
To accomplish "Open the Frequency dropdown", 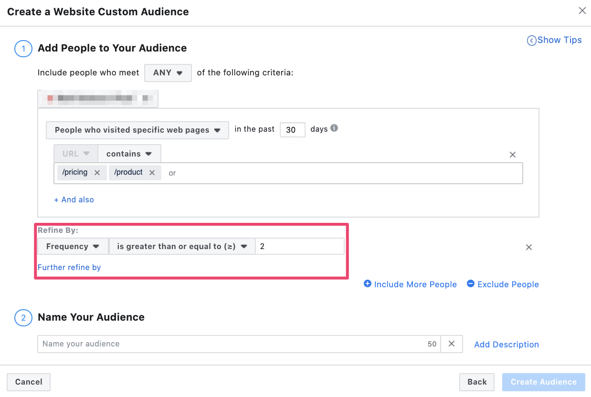I will pos(73,246).
